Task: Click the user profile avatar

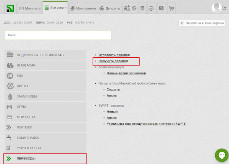Action: tap(216, 7)
